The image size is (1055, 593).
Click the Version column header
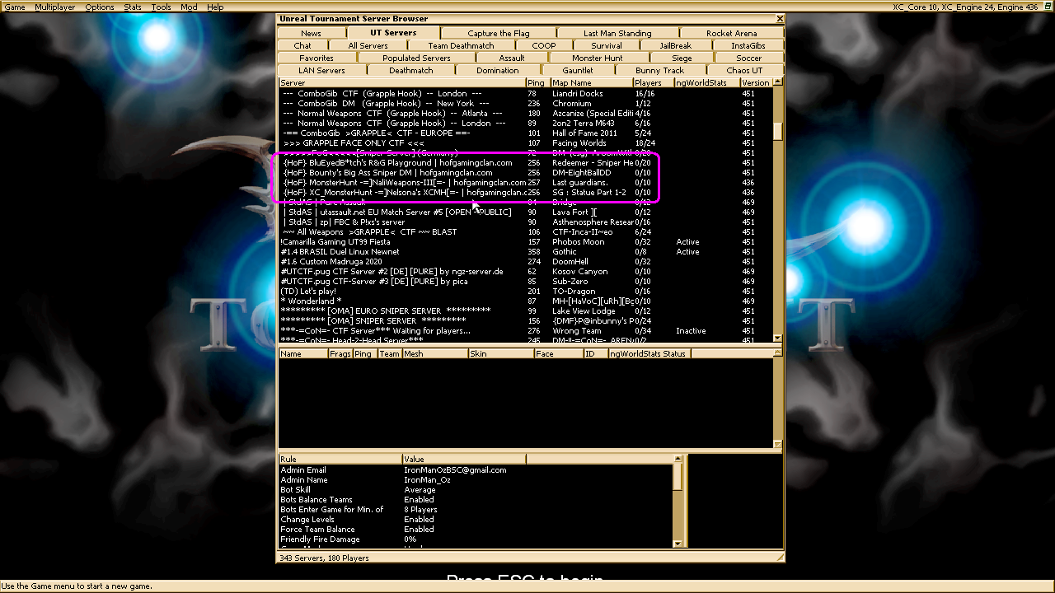coord(754,82)
